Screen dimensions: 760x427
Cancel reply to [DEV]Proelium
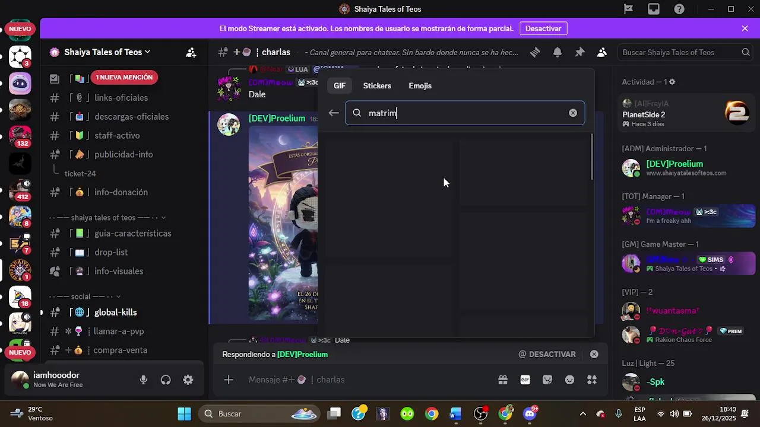click(x=594, y=354)
